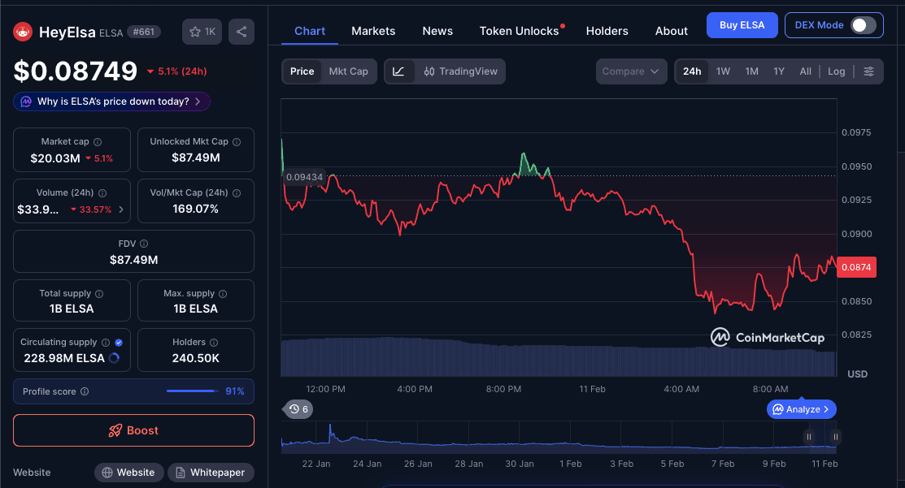The image size is (905, 488).
Task: Click the Buy ELSA button
Action: click(x=742, y=25)
